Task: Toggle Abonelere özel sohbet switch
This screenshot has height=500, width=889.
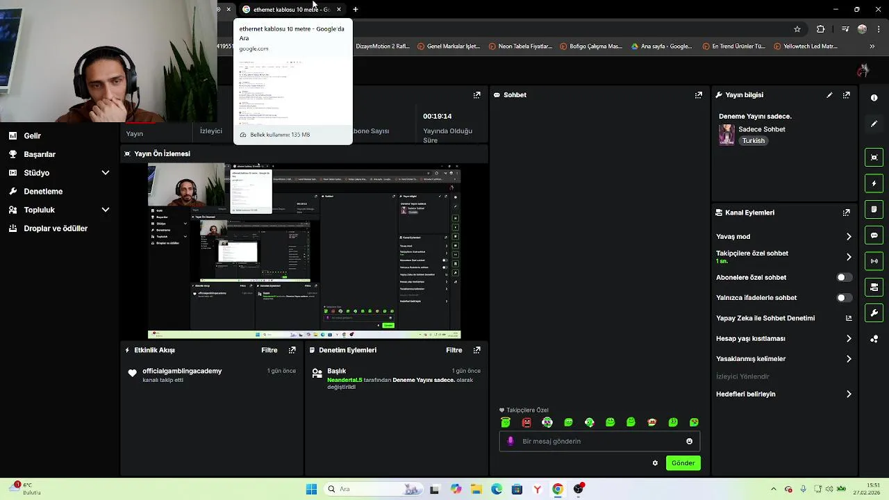Action: click(x=843, y=277)
